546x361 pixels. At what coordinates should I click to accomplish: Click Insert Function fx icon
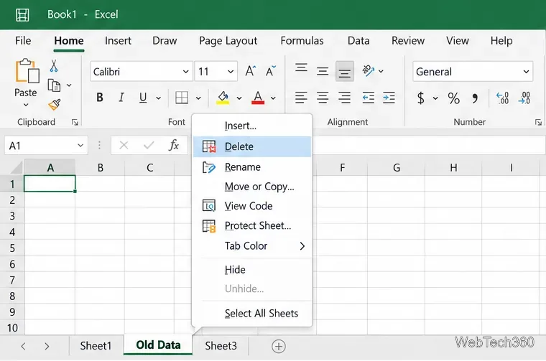tap(174, 145)
